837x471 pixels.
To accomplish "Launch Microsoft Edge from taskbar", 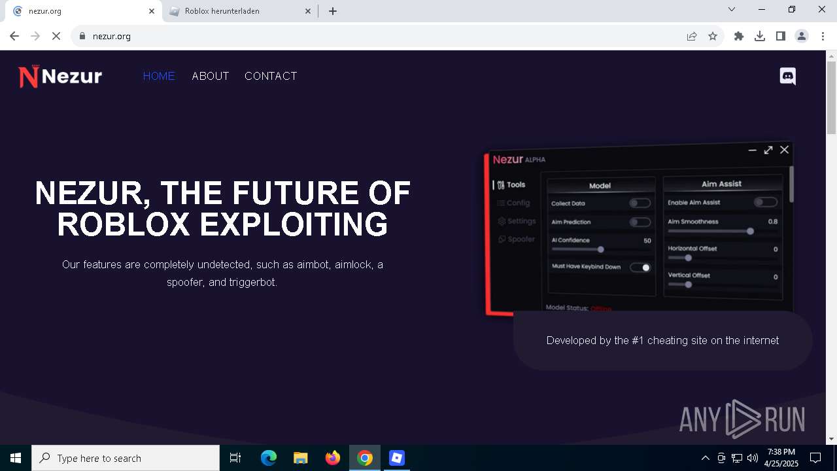I will [x=269, y=458].
